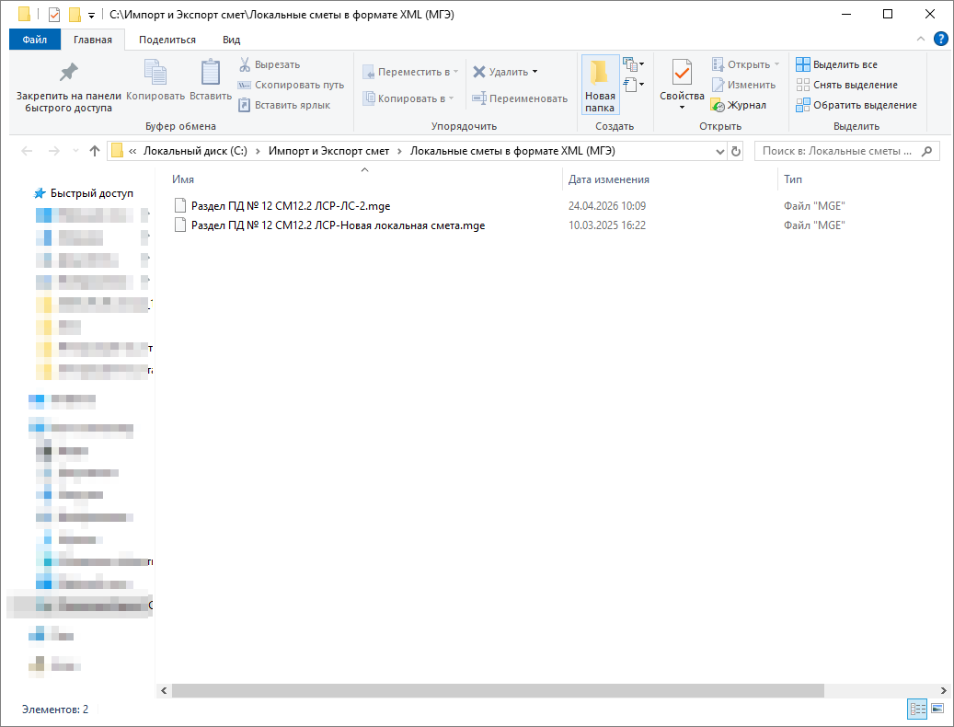Image resolution: width=954 pixels, height=727 pixels.
Task: Click Локальный диск (C:) breadcrumb
Action: pos(195,151)
